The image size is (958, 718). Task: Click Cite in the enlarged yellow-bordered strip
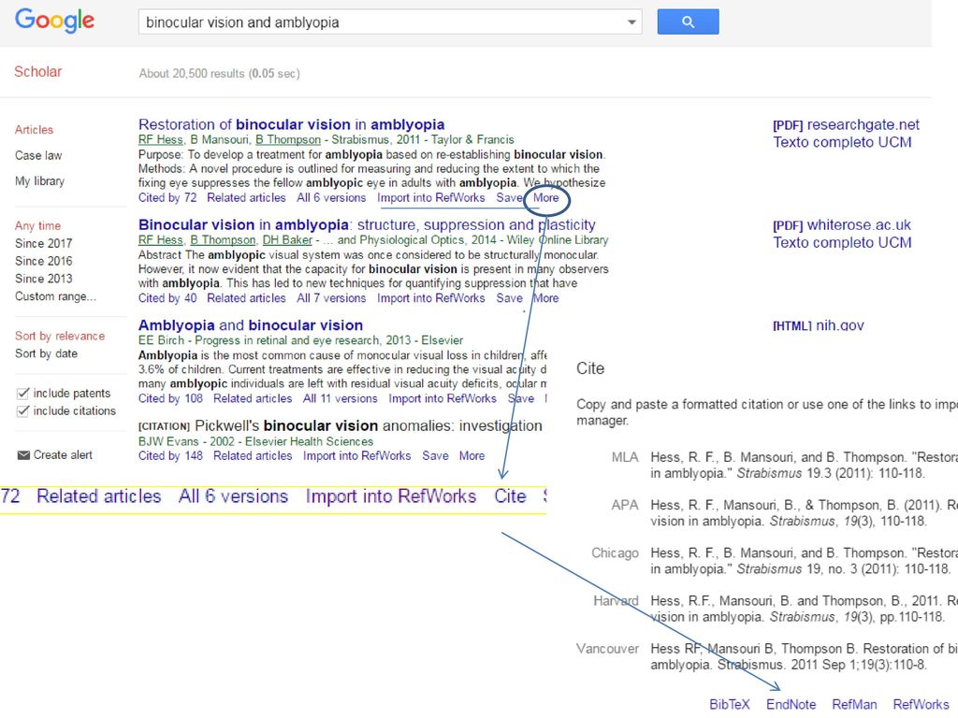(510, 496)
